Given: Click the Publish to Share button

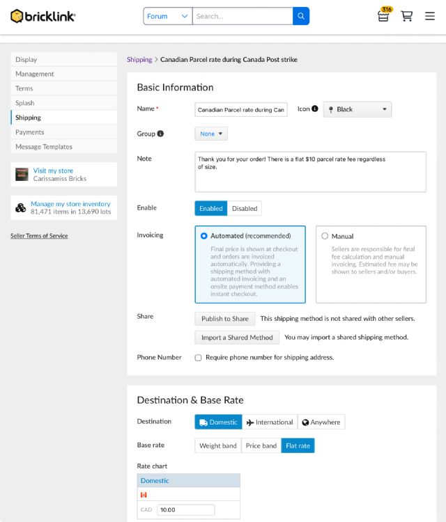Looking at the screenshot, I should pos(224,319).
